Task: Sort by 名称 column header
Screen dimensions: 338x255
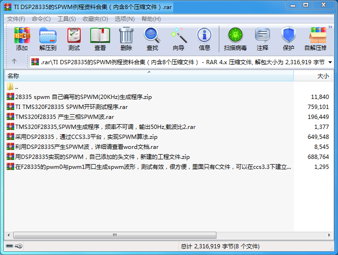Action: [x=149, y=76]
